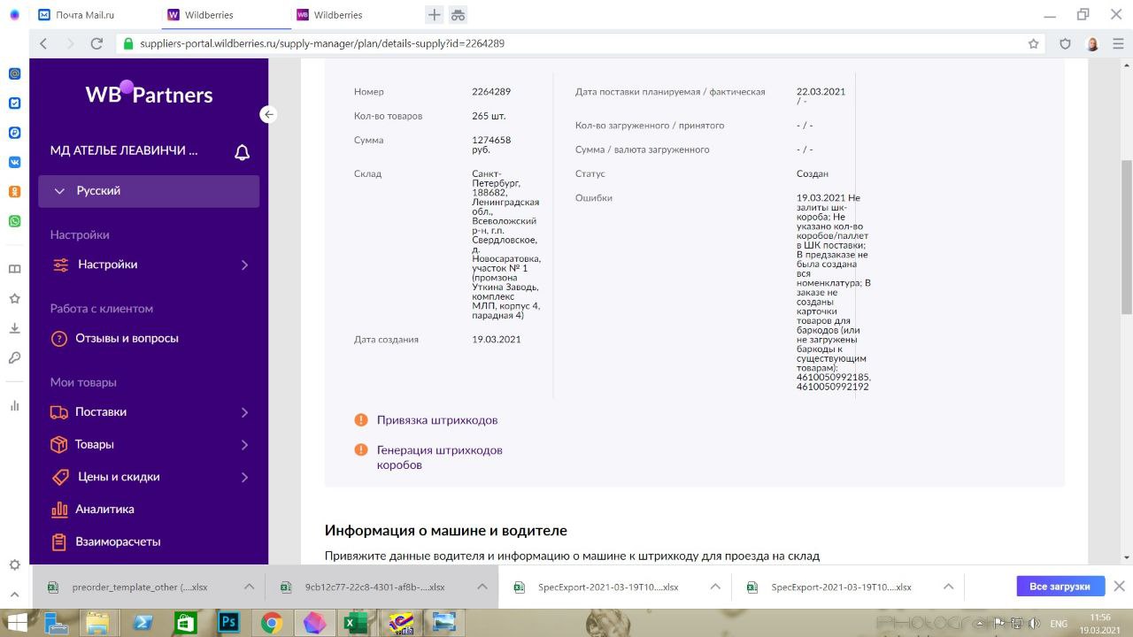Open options arrow for first SpecExport download

[715, 587]
